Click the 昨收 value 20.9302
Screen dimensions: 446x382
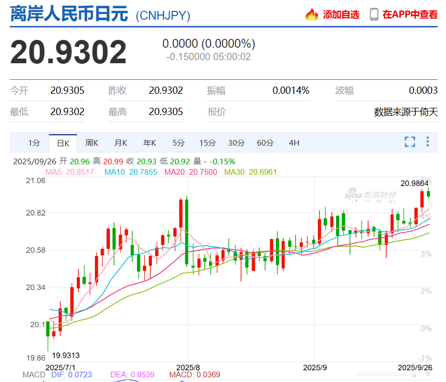[166, 90]
